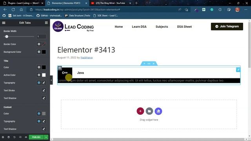Image resolution: width=251 pixels, height=141 pixels.
Task: Open Elementor page settings gear
Action: coord(3,137)
